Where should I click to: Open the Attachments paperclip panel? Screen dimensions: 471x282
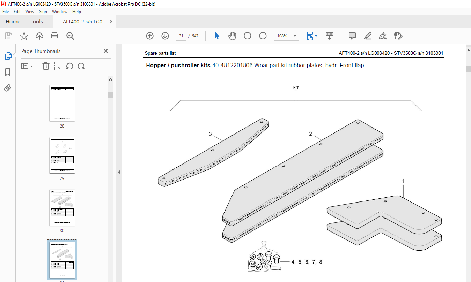tap(8, 88)
